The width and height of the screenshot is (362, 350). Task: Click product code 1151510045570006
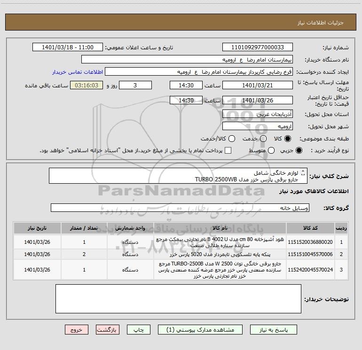click(310, 254)
